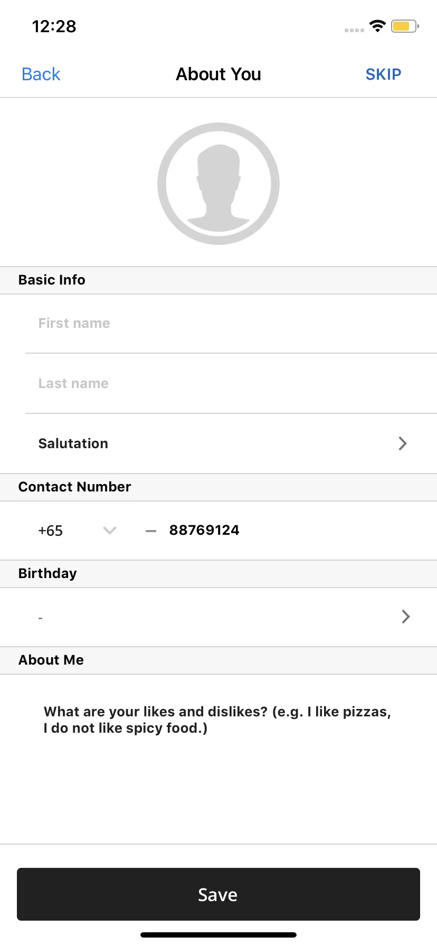Open the Salutation chevron arrow
This screenshot has width=437, height=946.
[403, 443]
